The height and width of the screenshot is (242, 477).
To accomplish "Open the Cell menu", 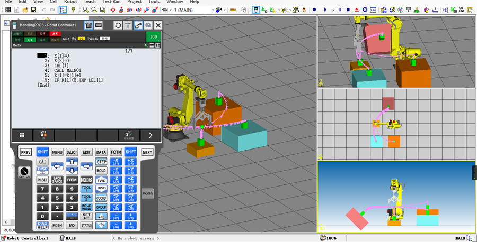I will tap(54, 2).
